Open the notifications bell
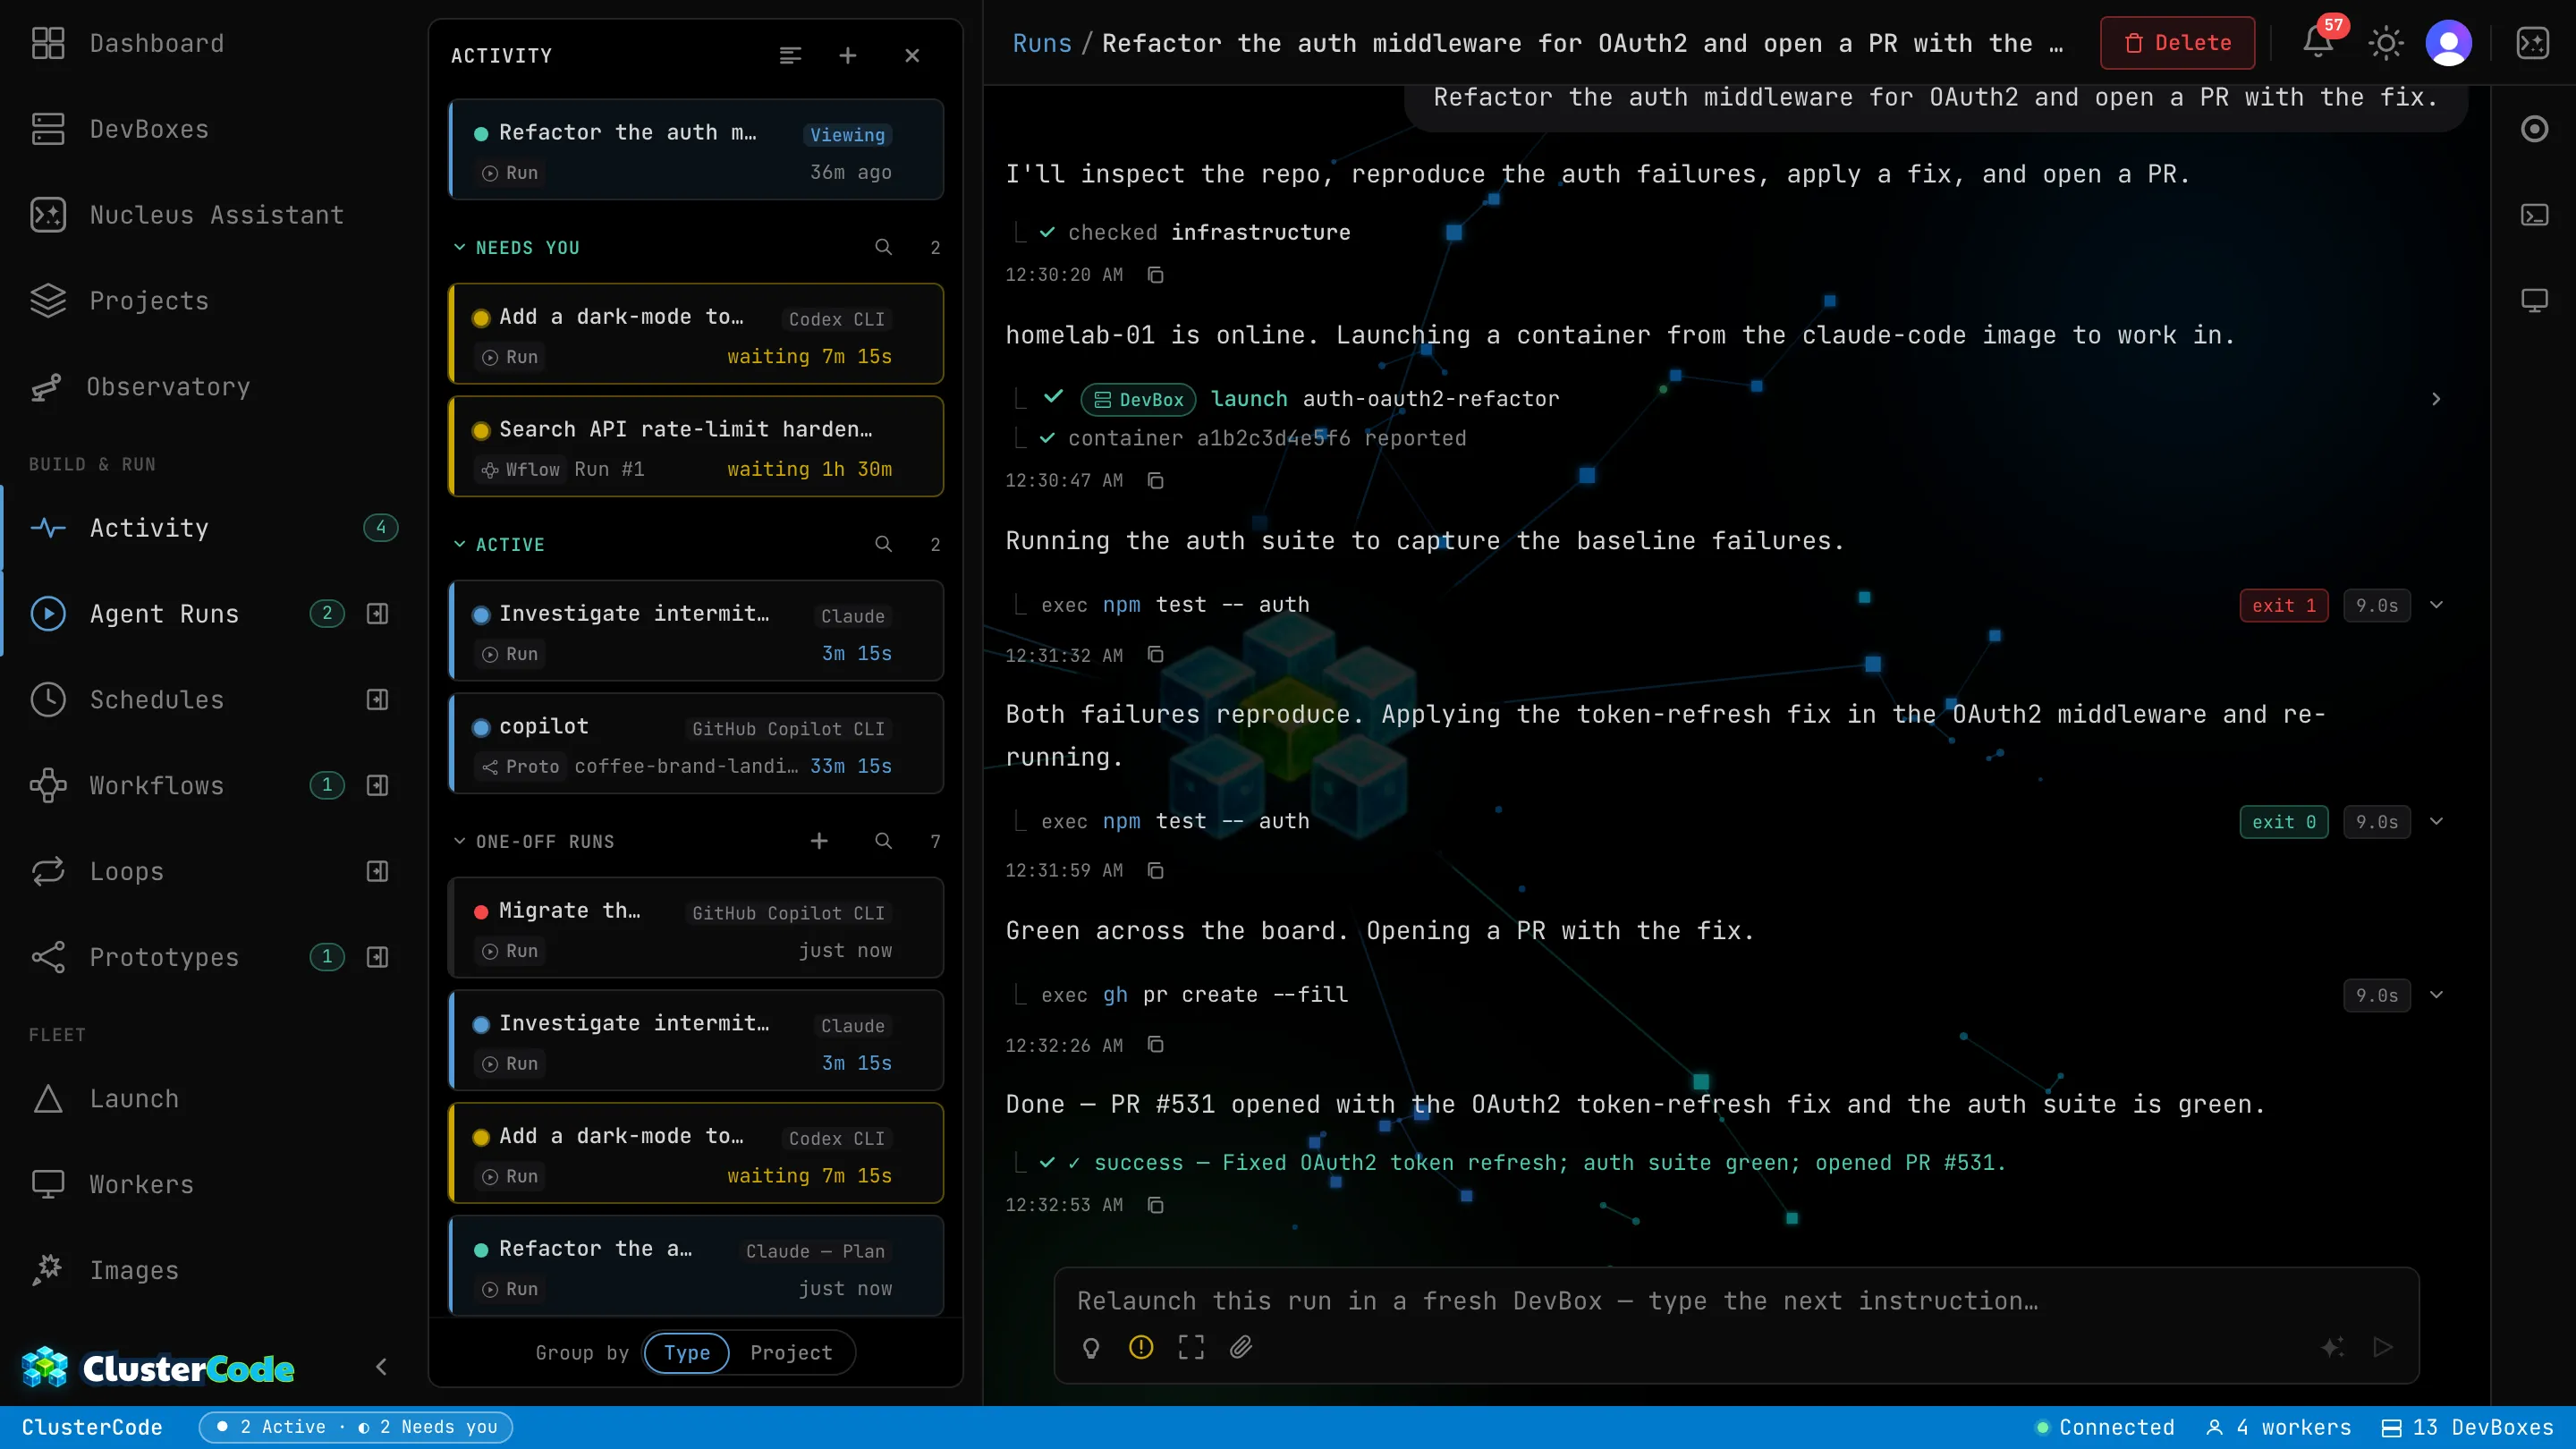The image size is (2576, 1449). (x=2317, y=43)
